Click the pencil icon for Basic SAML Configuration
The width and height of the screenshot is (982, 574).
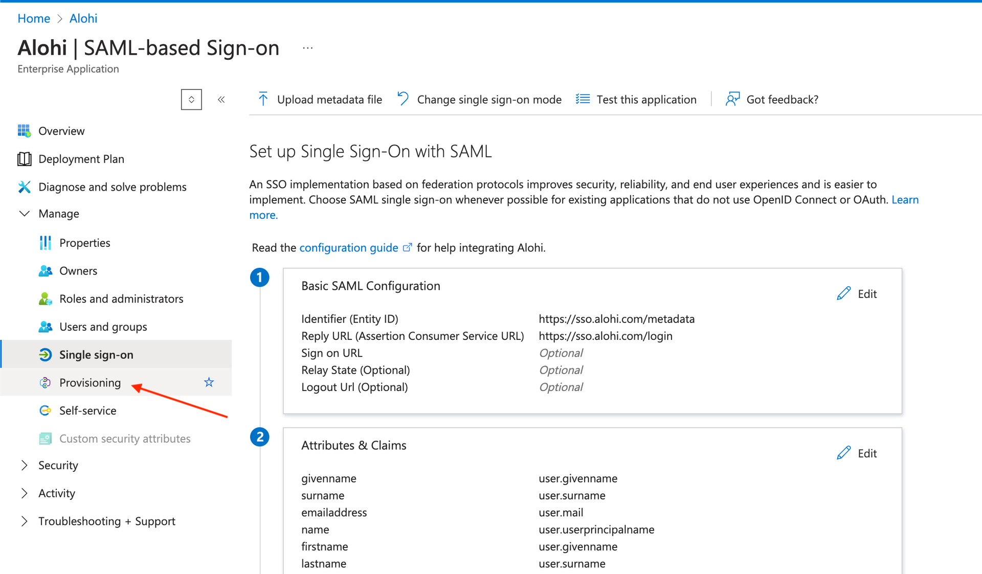[x=843, y=294]
